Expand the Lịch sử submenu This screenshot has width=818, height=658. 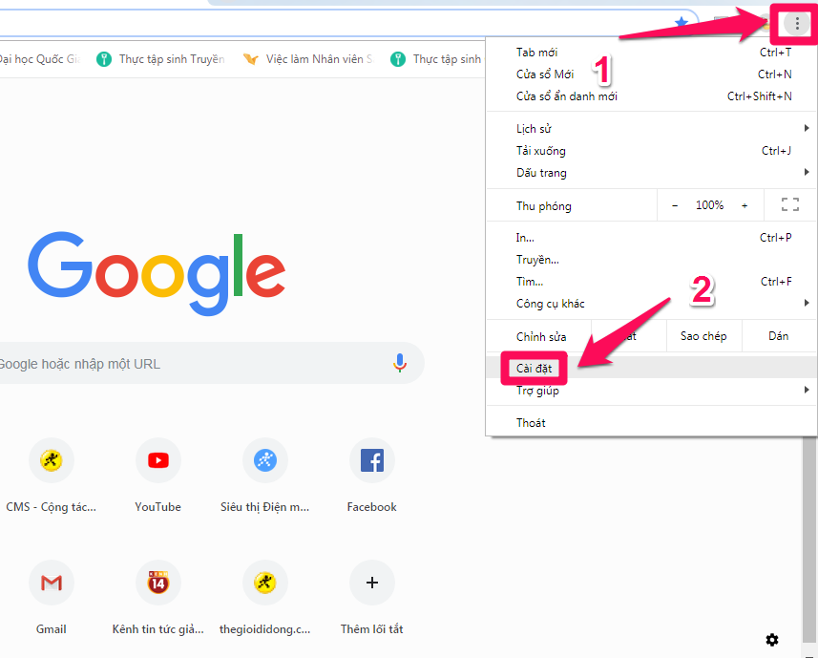click(x=652, y=128)
